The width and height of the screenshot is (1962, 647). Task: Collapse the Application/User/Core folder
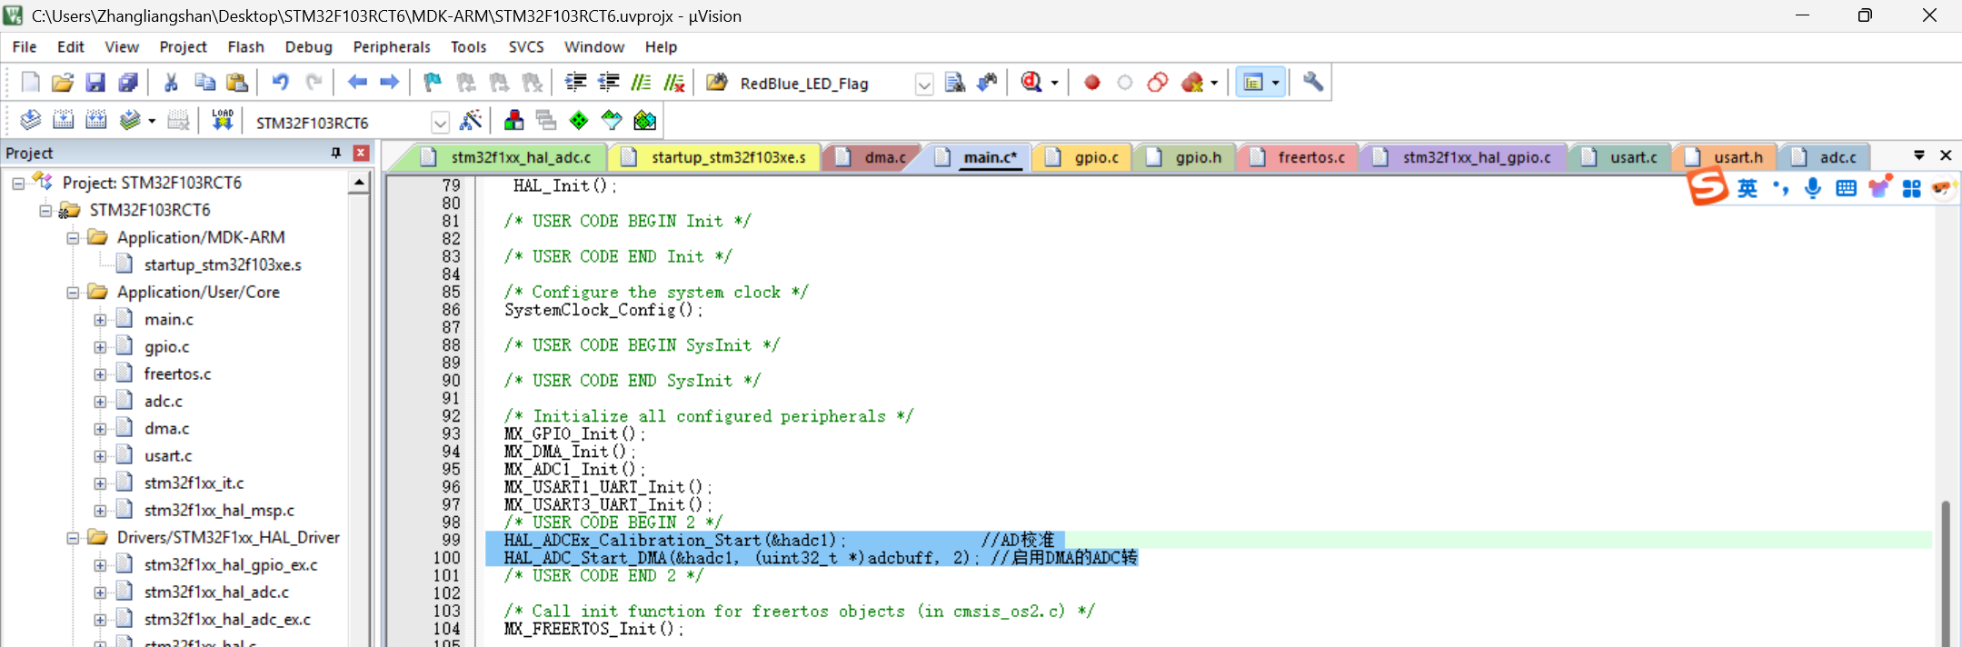(73, 293)
